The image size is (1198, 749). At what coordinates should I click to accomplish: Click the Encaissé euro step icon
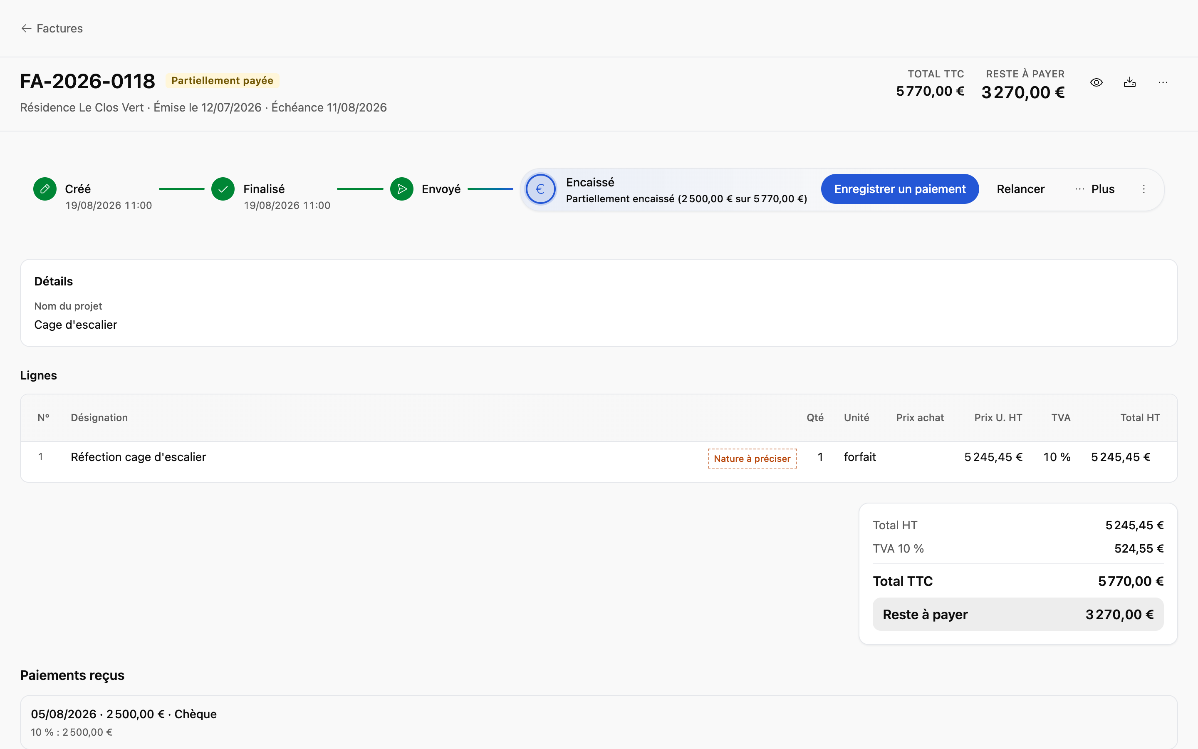click(540, 189)
